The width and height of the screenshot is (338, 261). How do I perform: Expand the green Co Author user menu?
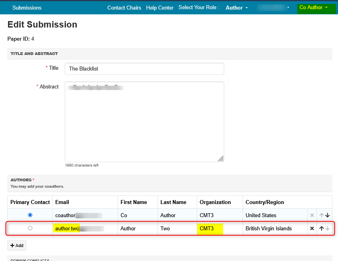point(314,8)
